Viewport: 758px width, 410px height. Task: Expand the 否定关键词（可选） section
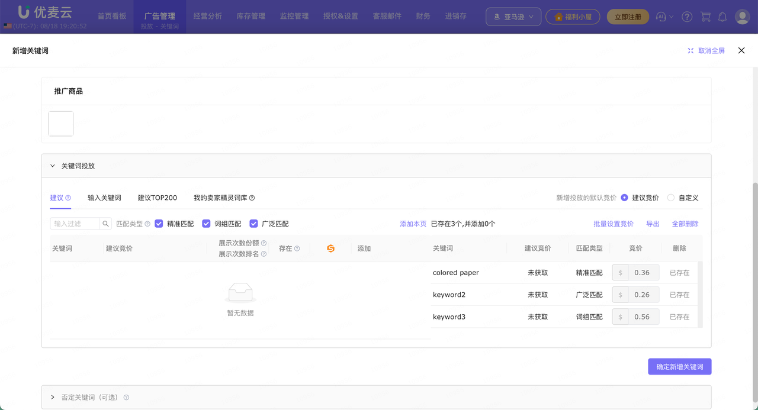(53, 398)
